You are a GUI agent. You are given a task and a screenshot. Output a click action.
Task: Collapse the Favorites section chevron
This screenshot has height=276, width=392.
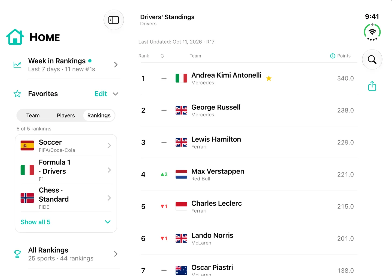click(115, 94)
